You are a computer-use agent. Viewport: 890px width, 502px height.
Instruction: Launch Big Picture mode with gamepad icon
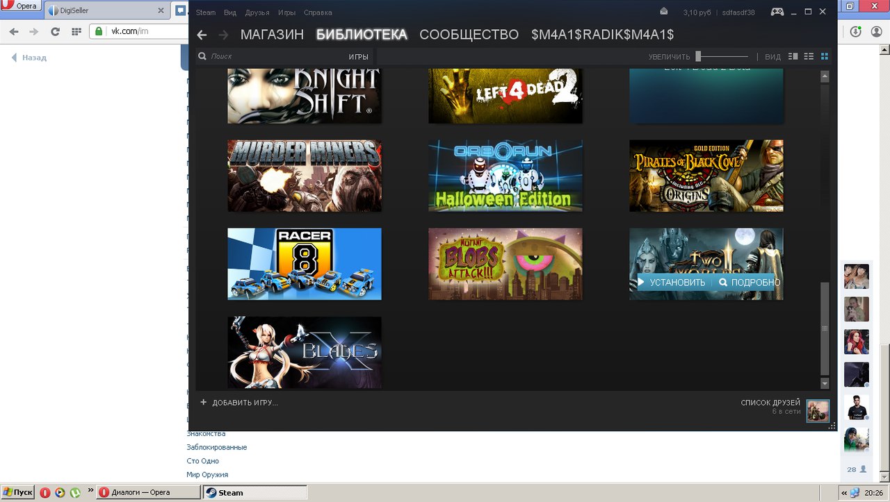coord(777,12)
